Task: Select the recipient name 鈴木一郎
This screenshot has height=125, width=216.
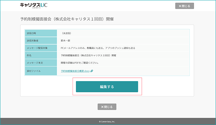Action: coord(65,41)
